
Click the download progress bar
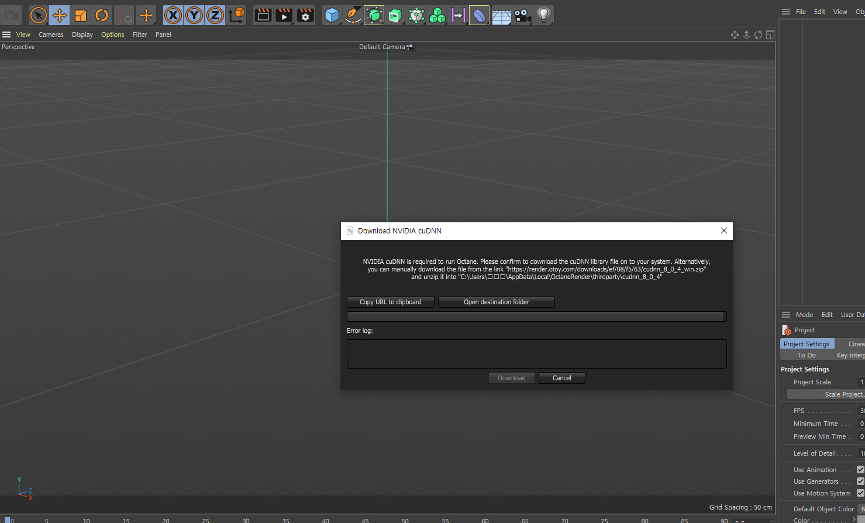pyautogui.click(x=537, y=316)
